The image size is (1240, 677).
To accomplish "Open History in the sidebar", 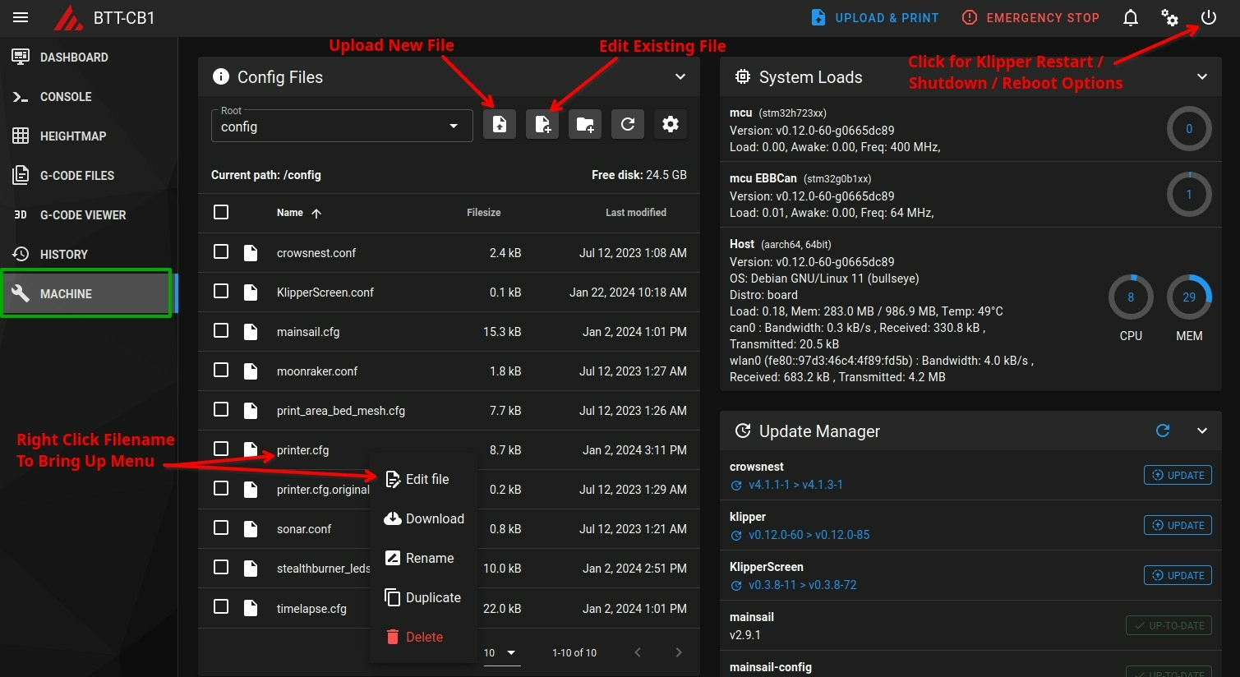I will 89,254.
